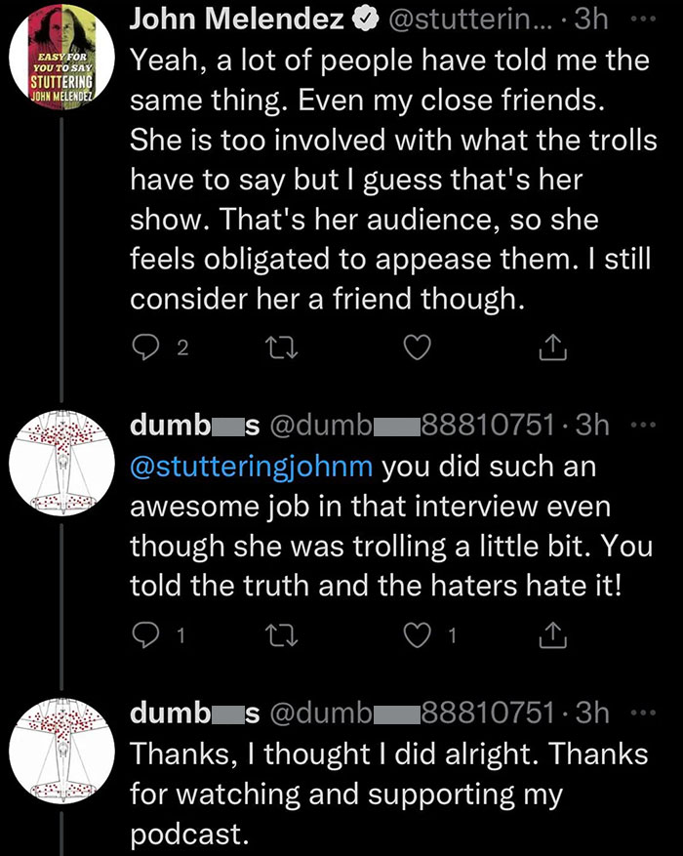Screen dimensions: 683x856
Task: Toggle retweet on the bottom tweet
Action: 282,851
